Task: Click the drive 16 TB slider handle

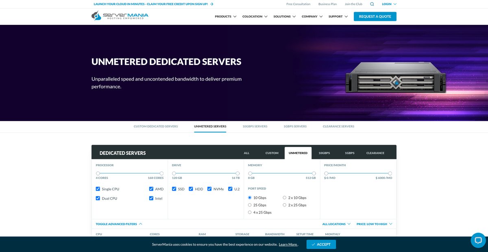Action: pos(237,174)
